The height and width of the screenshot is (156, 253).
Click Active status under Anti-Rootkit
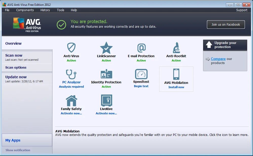pyautogui.click(x=176, y=60)
